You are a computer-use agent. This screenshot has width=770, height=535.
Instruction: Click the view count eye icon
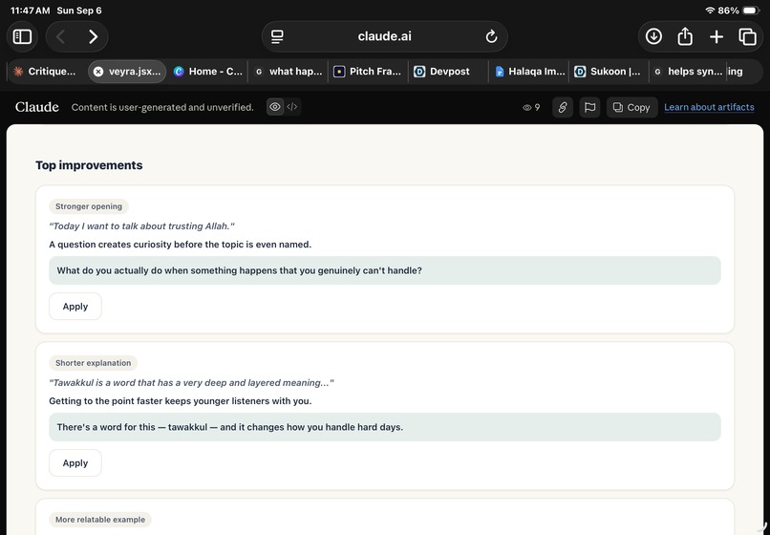[527, 107]
